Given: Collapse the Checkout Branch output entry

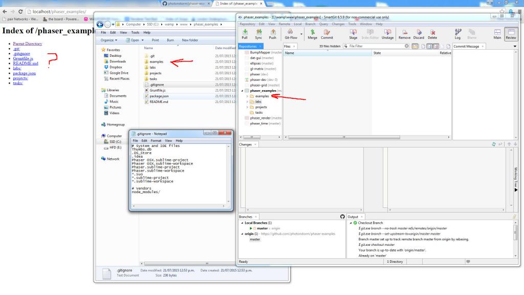Looking at the screenshot, I should click(351, 223).
